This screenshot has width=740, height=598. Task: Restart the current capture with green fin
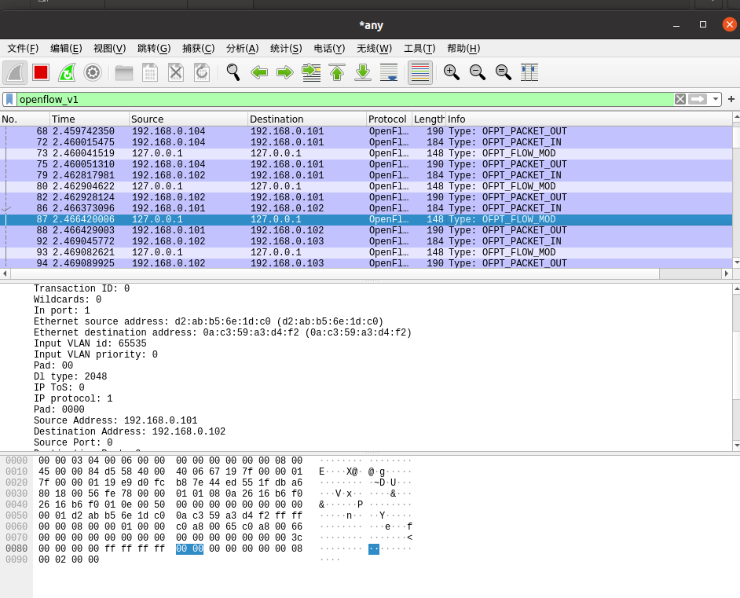(x=67, y=72)
